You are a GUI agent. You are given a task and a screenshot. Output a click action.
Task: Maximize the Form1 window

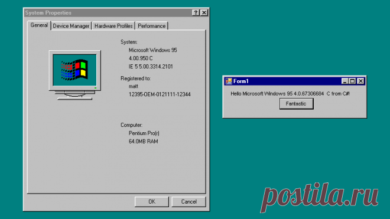click(x=352, y=81)
